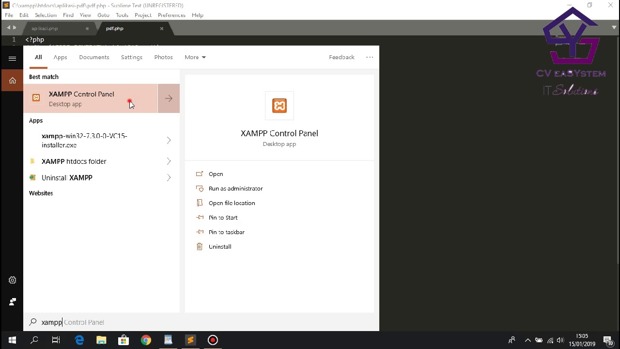Open the settings gear in search sidebar
This screenshot has height=349, width=620.
13,280
